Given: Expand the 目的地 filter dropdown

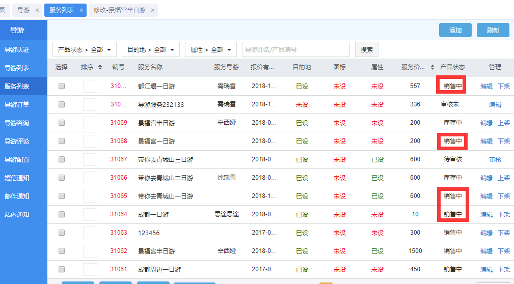Looking at the screenshot, I should 150,49.
